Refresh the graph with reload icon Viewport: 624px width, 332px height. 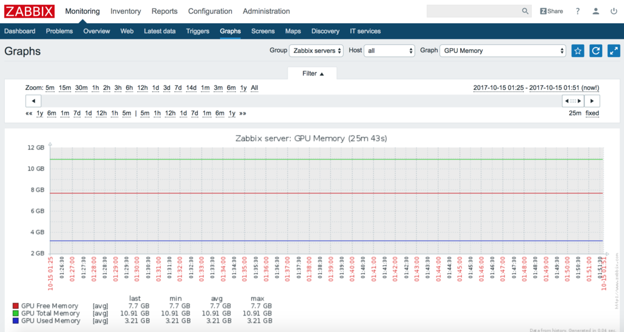[596, 51]
